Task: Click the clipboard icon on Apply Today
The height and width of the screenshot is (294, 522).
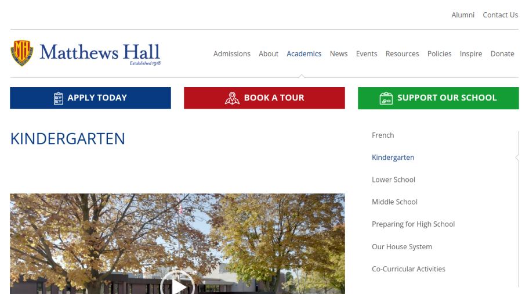Action: [x=58, y=98]
